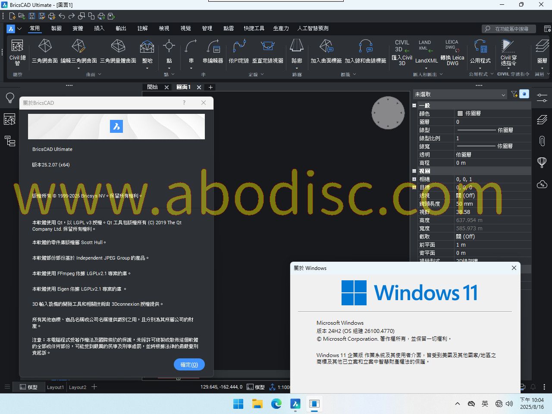Expand the 目標 property row
The image size is (552, 414).
click(414, 187)
